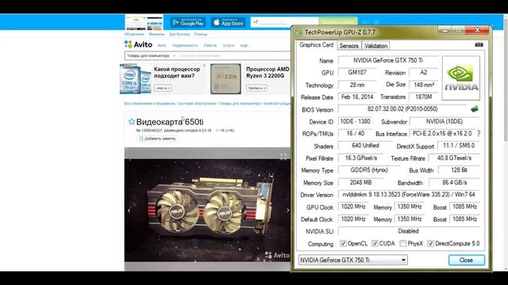
Task: Click the Avito search input field
Action: click(x=234, y=56)
